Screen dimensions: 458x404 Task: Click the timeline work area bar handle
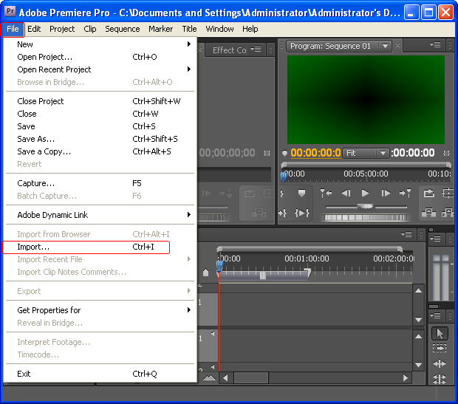pyautogui.click(x=262, y=275)
